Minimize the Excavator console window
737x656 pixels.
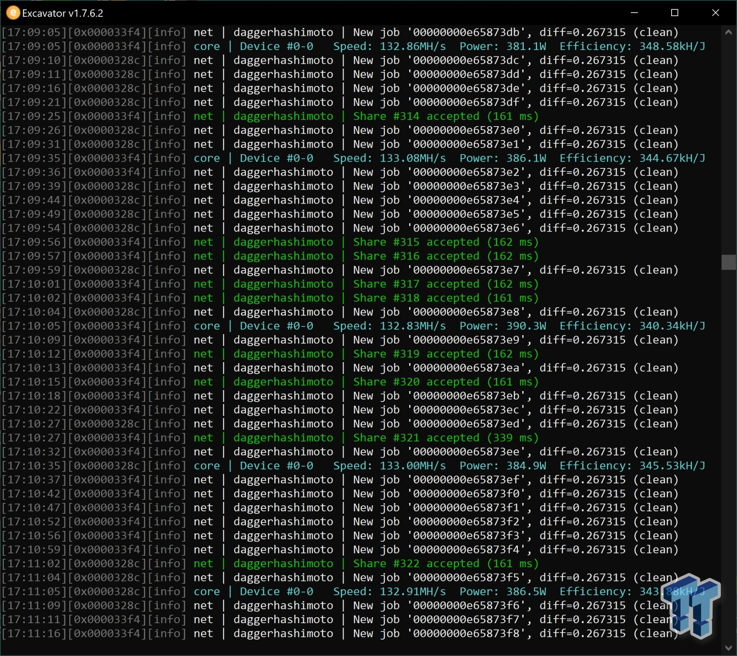coord(634,13)
